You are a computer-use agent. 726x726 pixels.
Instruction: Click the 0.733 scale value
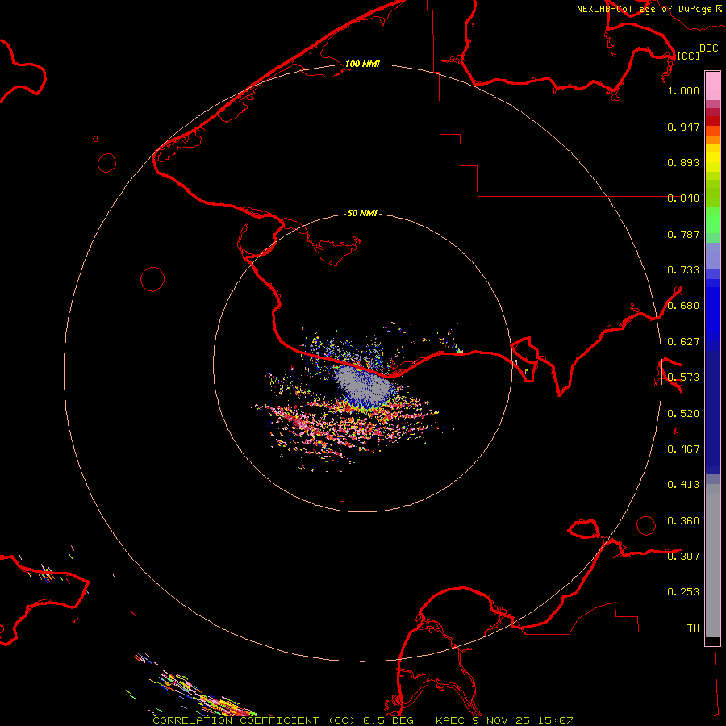pyautogui.click(x=683, y=270)
